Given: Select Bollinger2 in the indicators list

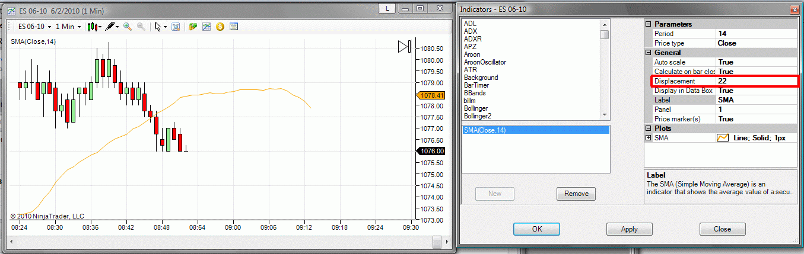Looking at the screenshot, I should (478, 116).
